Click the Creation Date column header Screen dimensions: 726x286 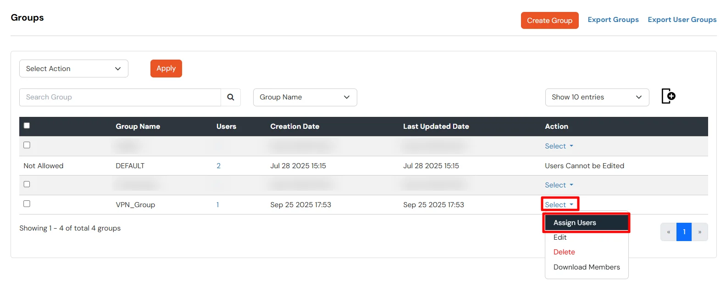click(x=294, y=126)
